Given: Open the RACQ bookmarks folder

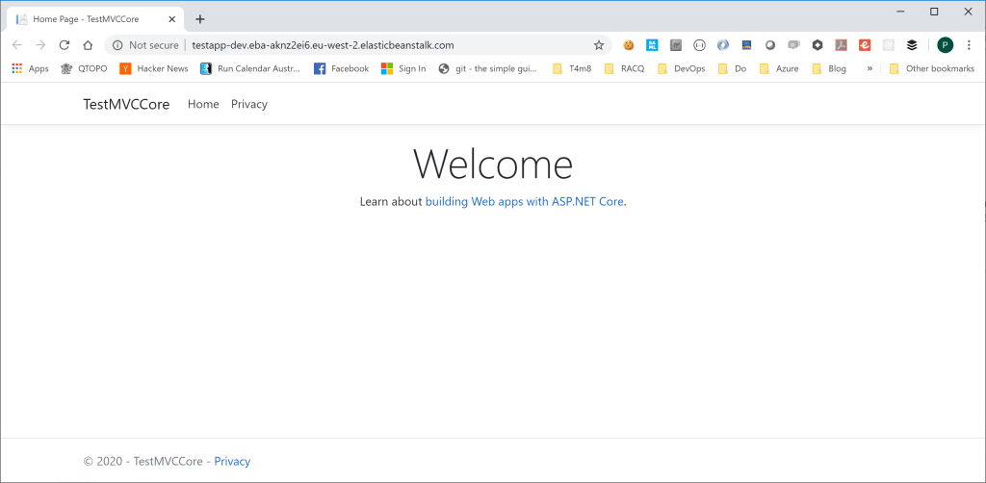Looking at the screenshot, I should point(624,68).
